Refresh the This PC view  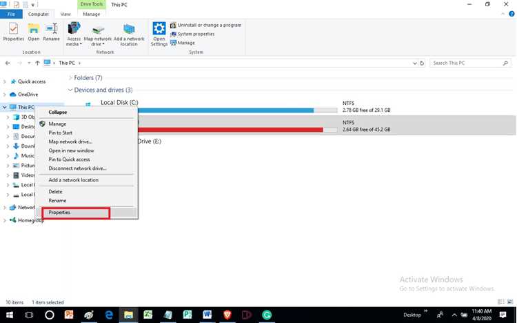pos(422,63)
